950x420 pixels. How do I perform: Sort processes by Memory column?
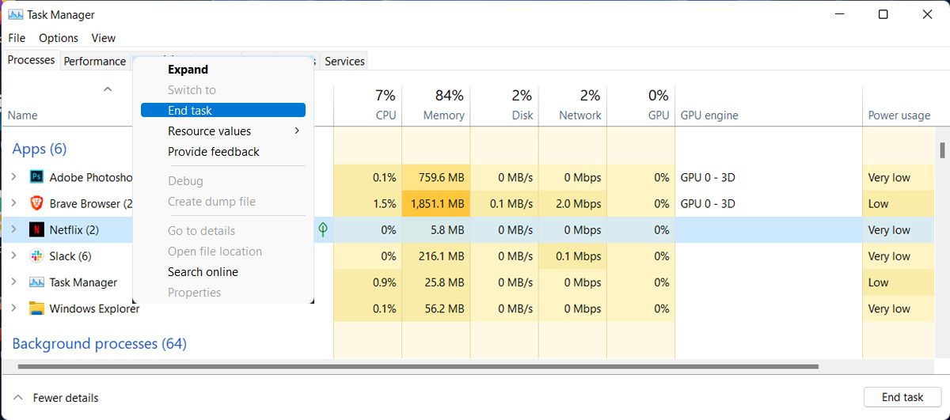(443, 115)
